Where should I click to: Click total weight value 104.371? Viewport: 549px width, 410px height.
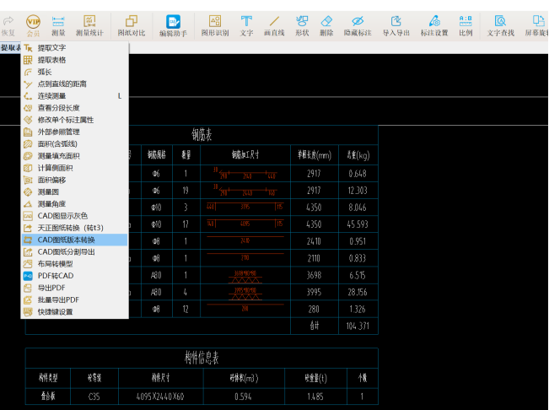358,326
